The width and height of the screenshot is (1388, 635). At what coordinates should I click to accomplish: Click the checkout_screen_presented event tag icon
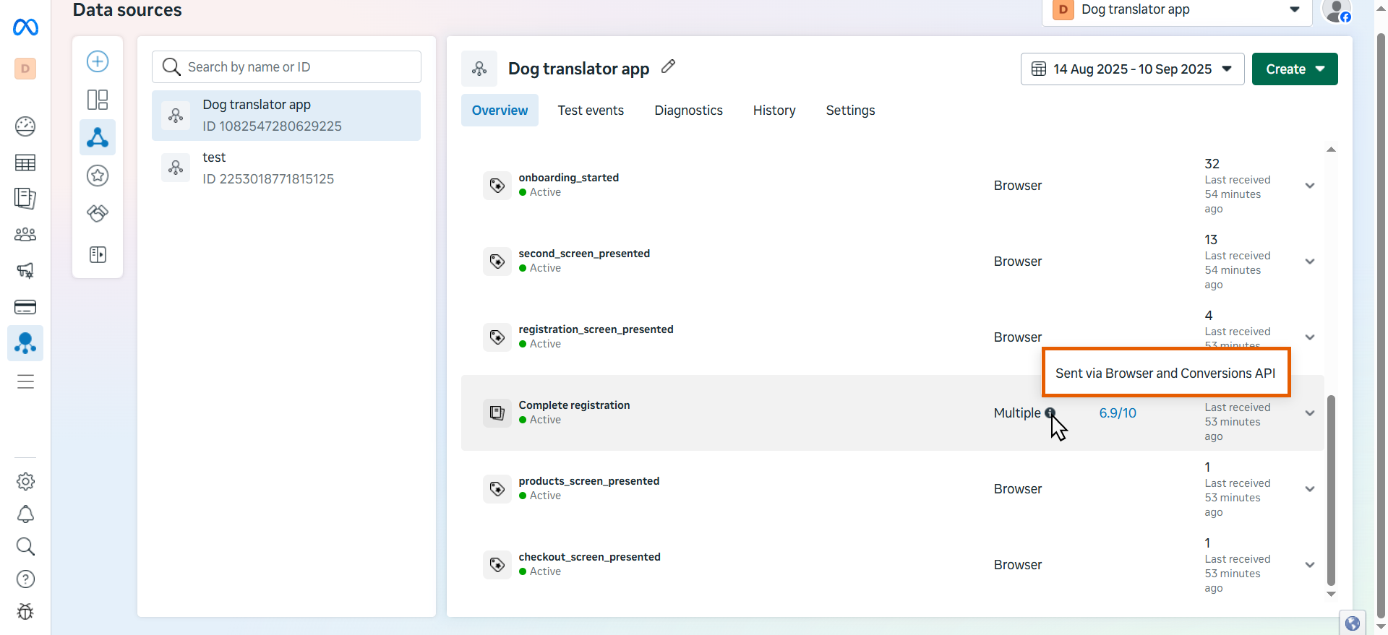click(497, 565)
